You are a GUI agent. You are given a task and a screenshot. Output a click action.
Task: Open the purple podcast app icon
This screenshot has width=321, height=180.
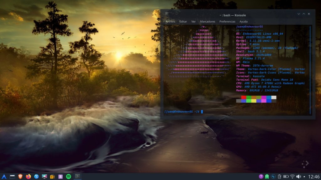point(61,177)
